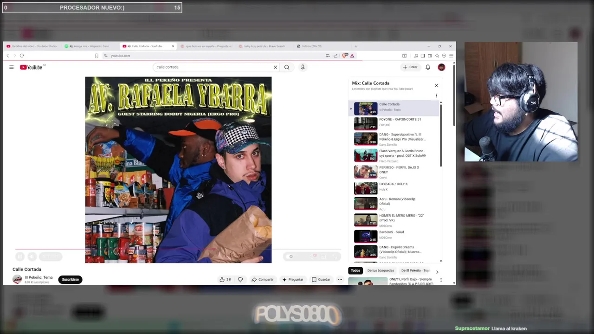The height and width of the screenshot is (334, 594).
Task: Switch to the Amiga mía WhatsApp tab
Action: coord(89,46)
